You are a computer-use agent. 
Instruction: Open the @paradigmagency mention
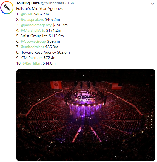click(36, 25)
